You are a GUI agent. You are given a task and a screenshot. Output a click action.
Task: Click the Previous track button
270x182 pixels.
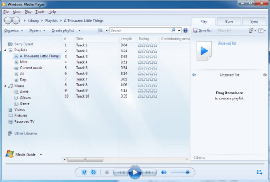point(121,172)
